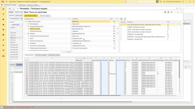The width and height of the screenshot is (195, 109).
Task: Open notifications bell in title bar
Action: pyautogui.click(x=157, y=2)
